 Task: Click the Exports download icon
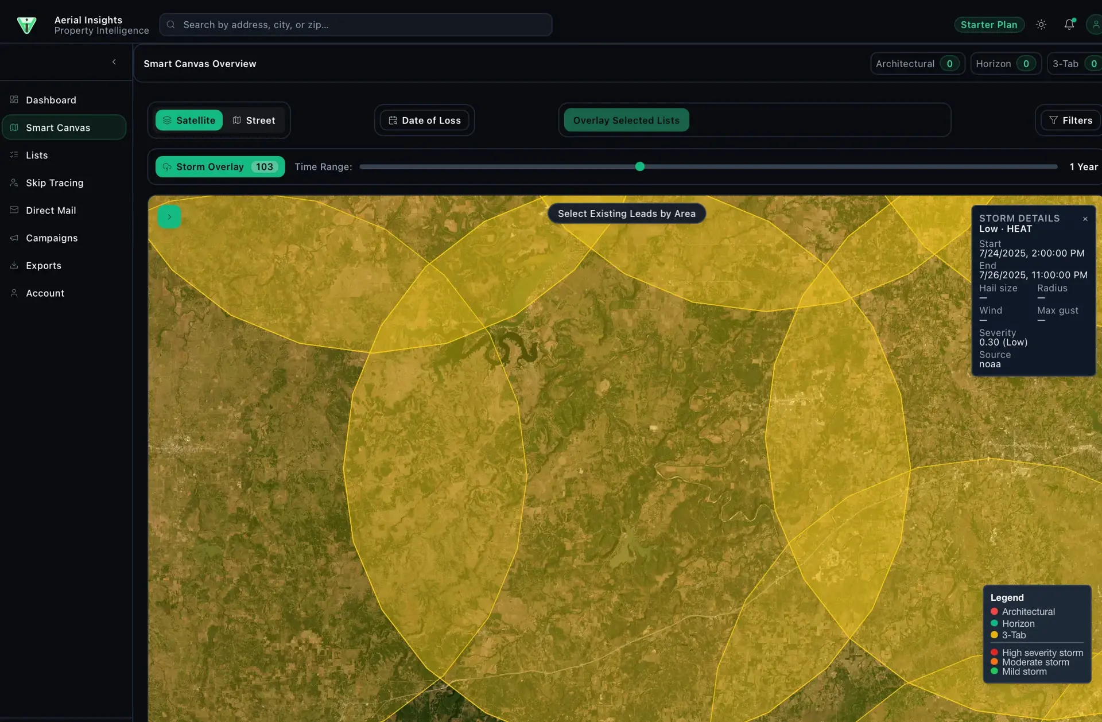click(14, 265)
